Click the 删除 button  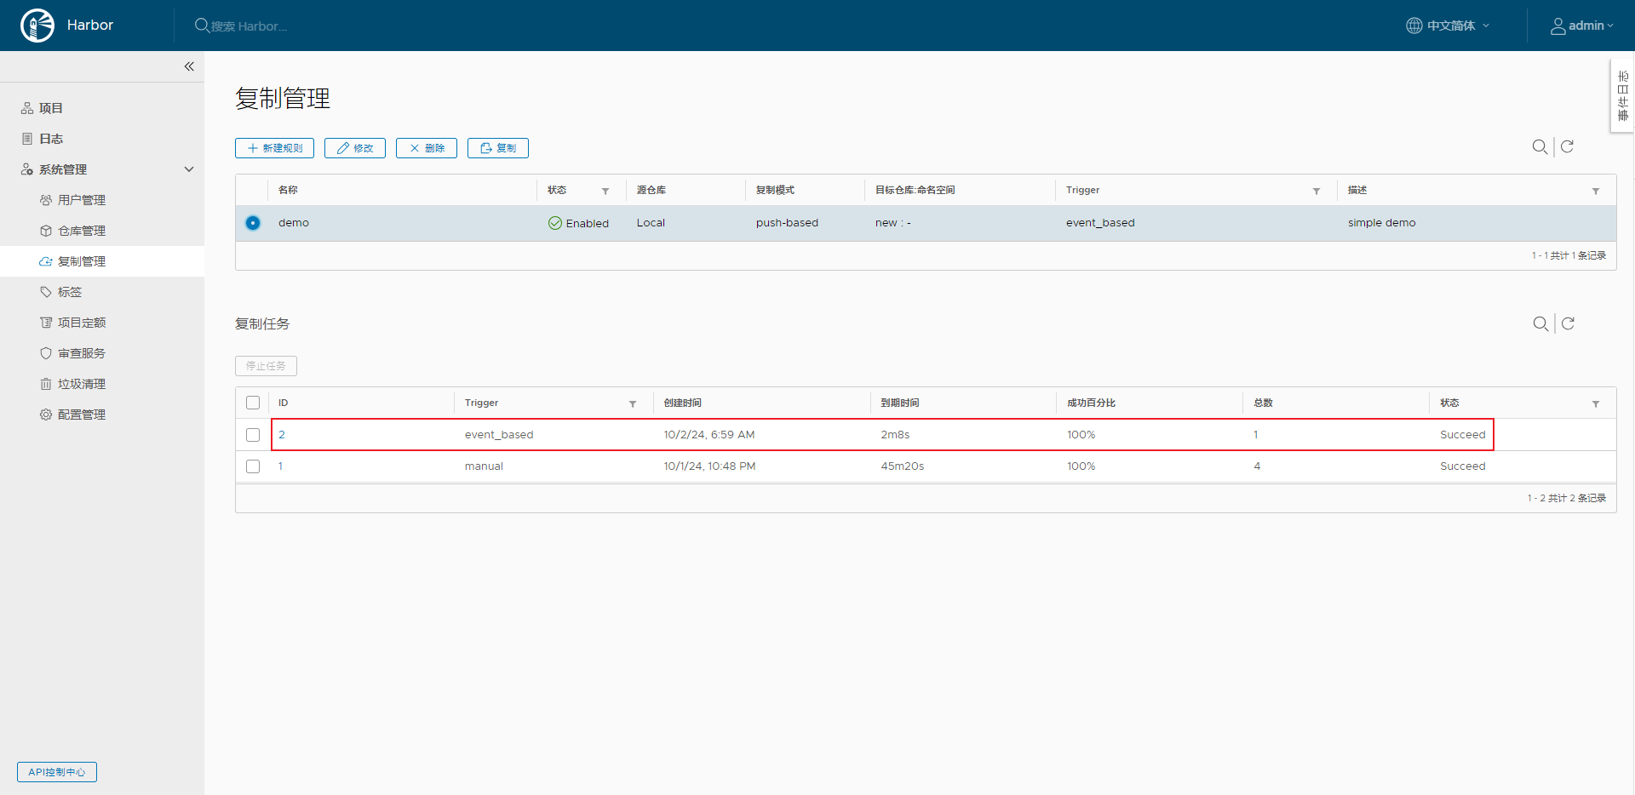(x=427, y=148)
